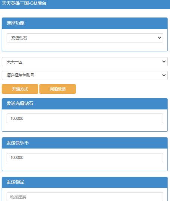Click the 物品搜索 search box

[x=85, y=197]
